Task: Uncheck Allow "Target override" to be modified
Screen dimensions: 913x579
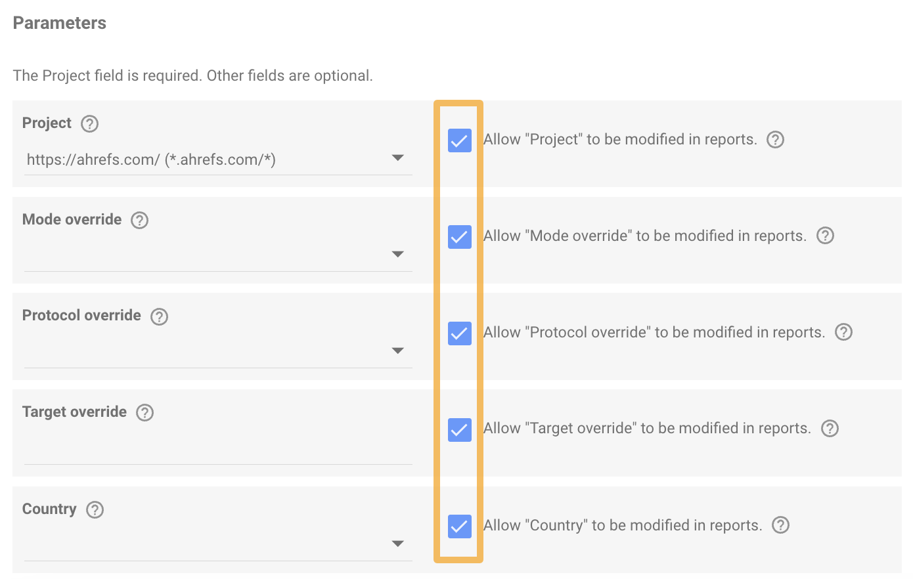Action: (459, 430)
